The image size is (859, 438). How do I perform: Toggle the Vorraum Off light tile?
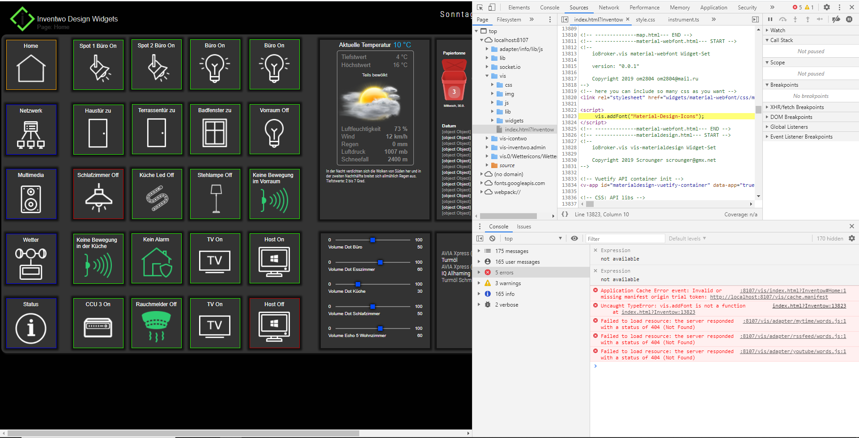click(x=274, y=130)
